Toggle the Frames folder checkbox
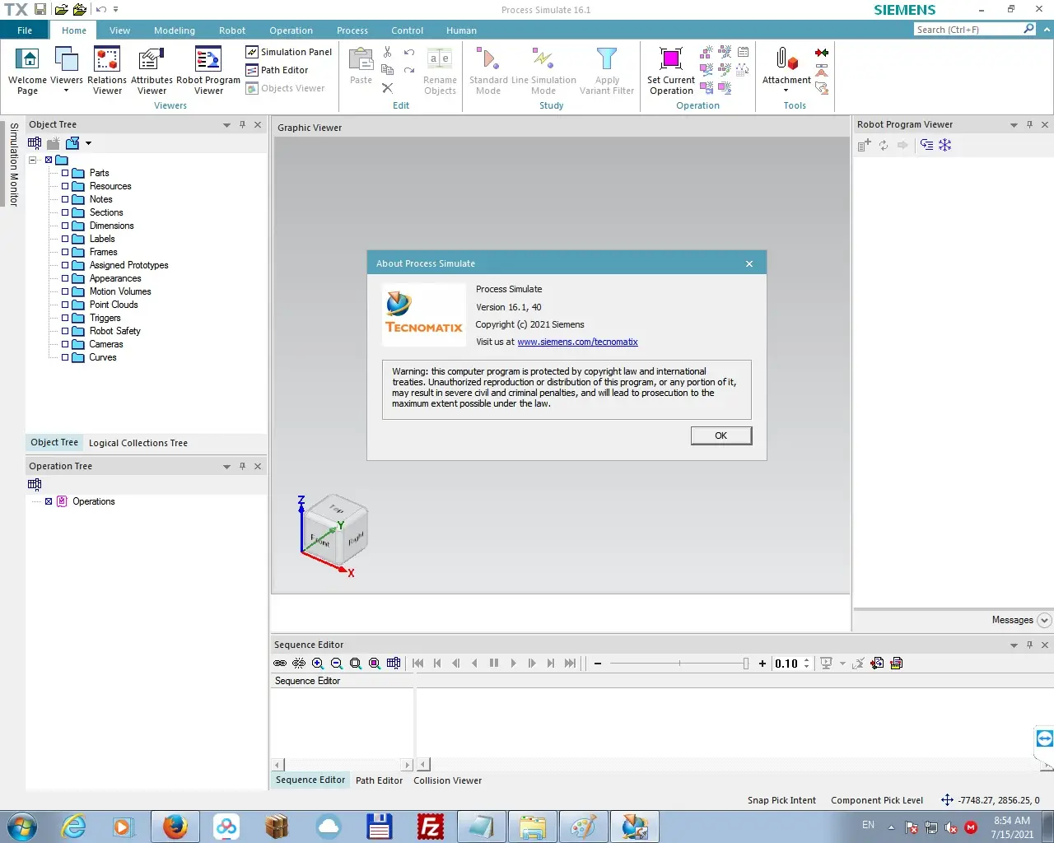 [x=65, y=252]
